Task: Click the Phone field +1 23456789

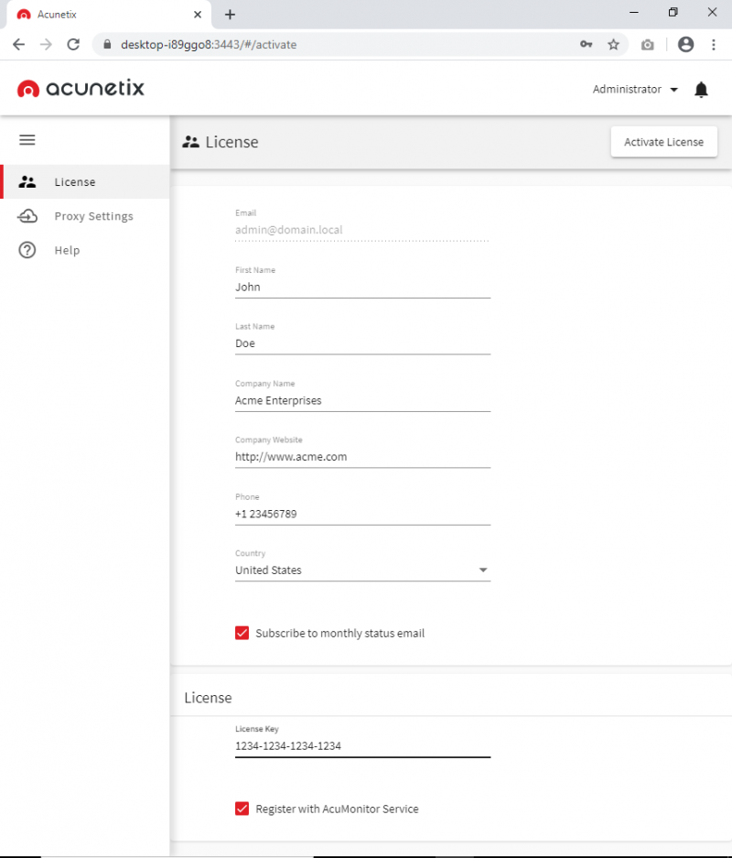Action: [x=362, y=514]
